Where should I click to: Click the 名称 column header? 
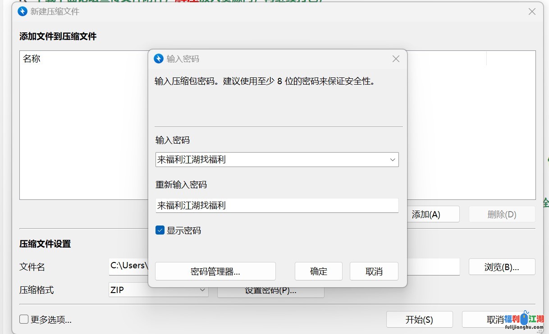click(x=32, y=59)
